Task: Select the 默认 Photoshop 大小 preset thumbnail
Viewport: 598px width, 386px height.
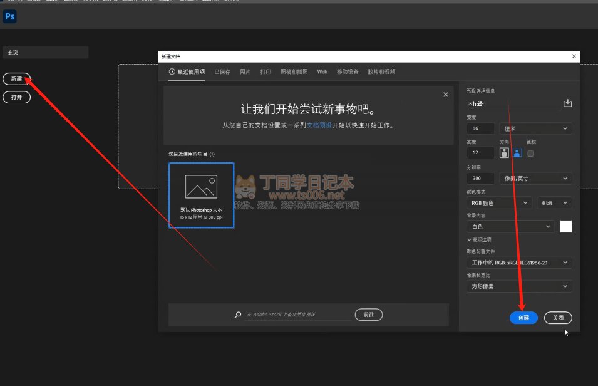Action: coord(201,195)
